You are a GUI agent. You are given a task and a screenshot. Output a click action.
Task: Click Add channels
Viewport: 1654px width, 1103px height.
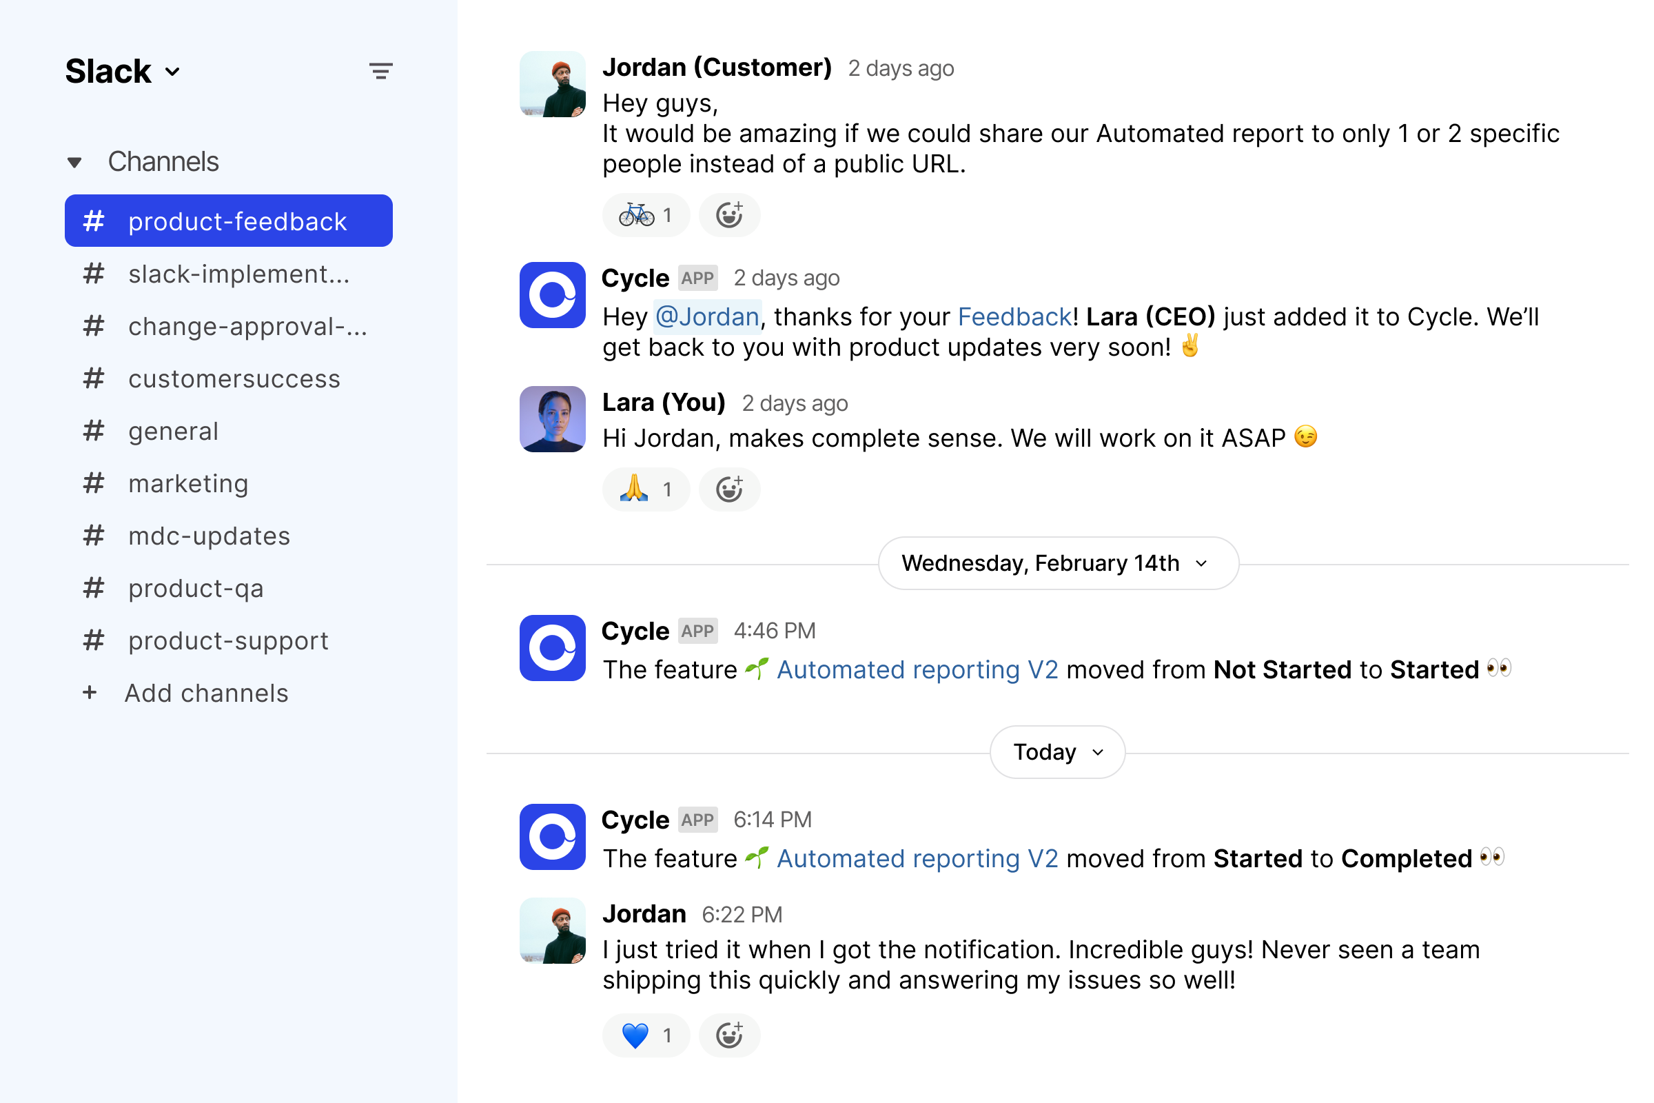tap(207, 693)
